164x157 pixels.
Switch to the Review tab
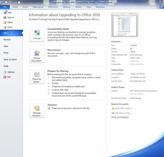pyautogui.click(x=78, y=7)
